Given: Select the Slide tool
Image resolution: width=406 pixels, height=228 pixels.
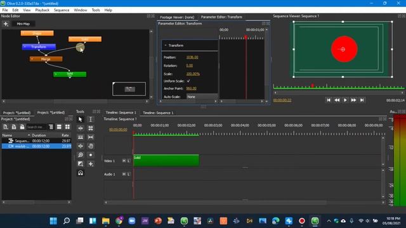Looking at the screenshot, I should (x=81, y=146).
